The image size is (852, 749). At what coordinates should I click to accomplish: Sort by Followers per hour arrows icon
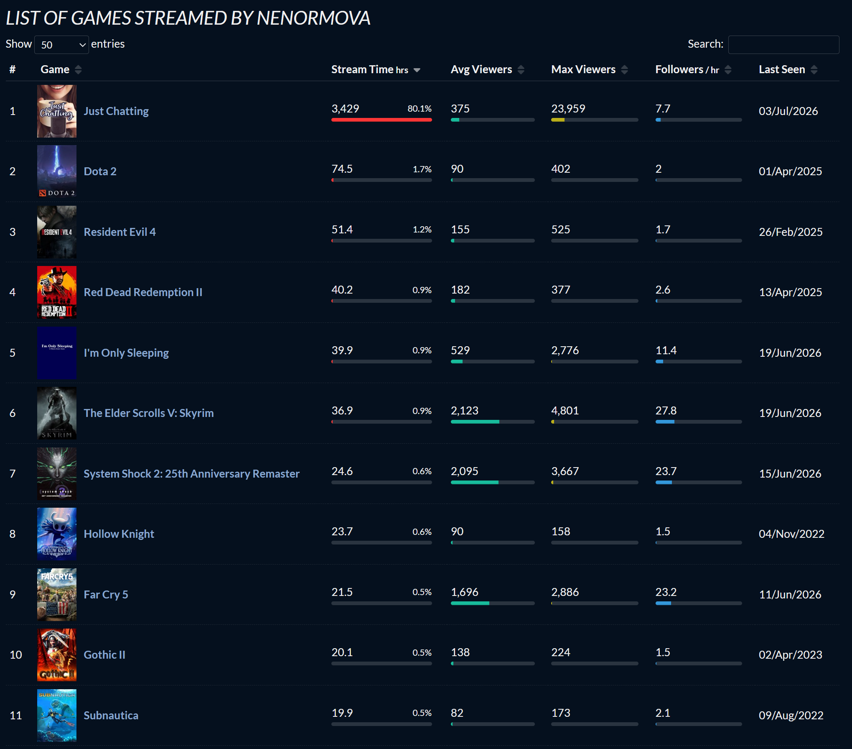point(728,70)
